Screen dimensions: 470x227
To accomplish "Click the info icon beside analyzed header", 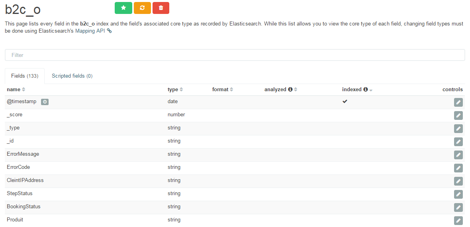I will click(290, 90).
